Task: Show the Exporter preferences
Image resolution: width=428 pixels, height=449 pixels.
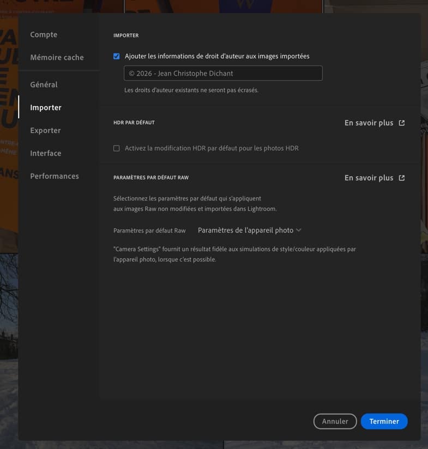Action: coord(45,130)
